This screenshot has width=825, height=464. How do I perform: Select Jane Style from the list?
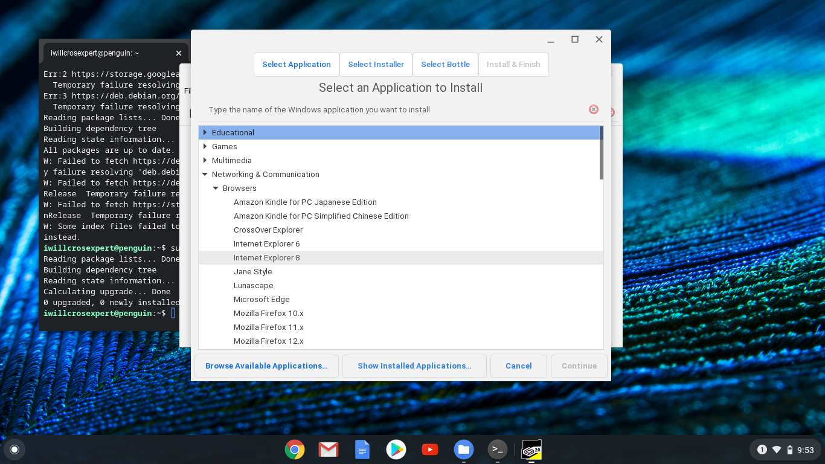(253, 271)
